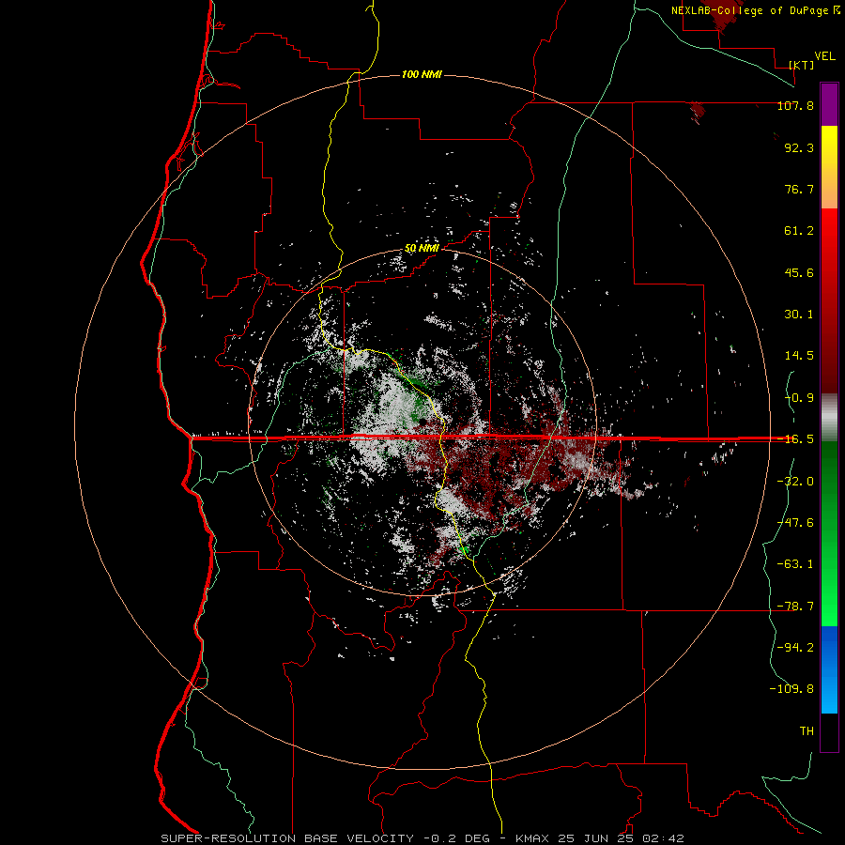The width and height of the screenshot is (845, 845).
Task: Click the NEXLAB-College of DuPage title text
Action: 749,10
